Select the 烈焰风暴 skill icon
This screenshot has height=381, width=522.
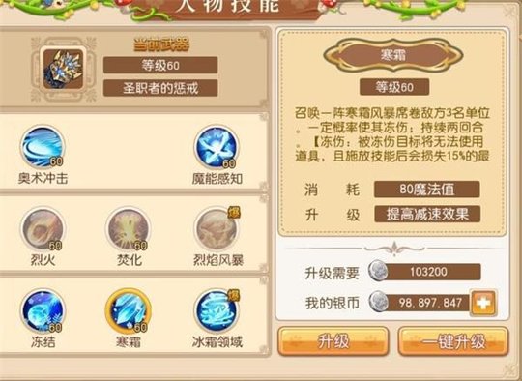pyautogui.click(x=217, y=229)
